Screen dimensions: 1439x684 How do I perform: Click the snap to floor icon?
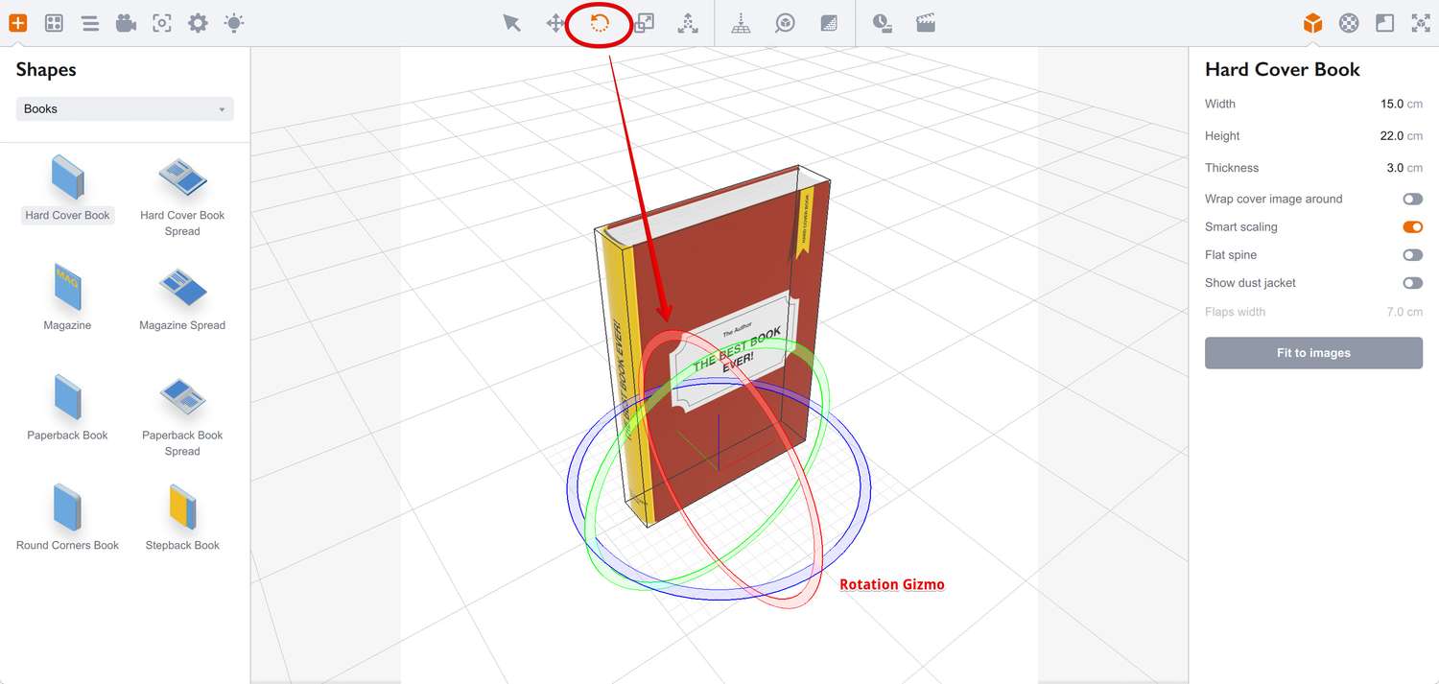741,23
